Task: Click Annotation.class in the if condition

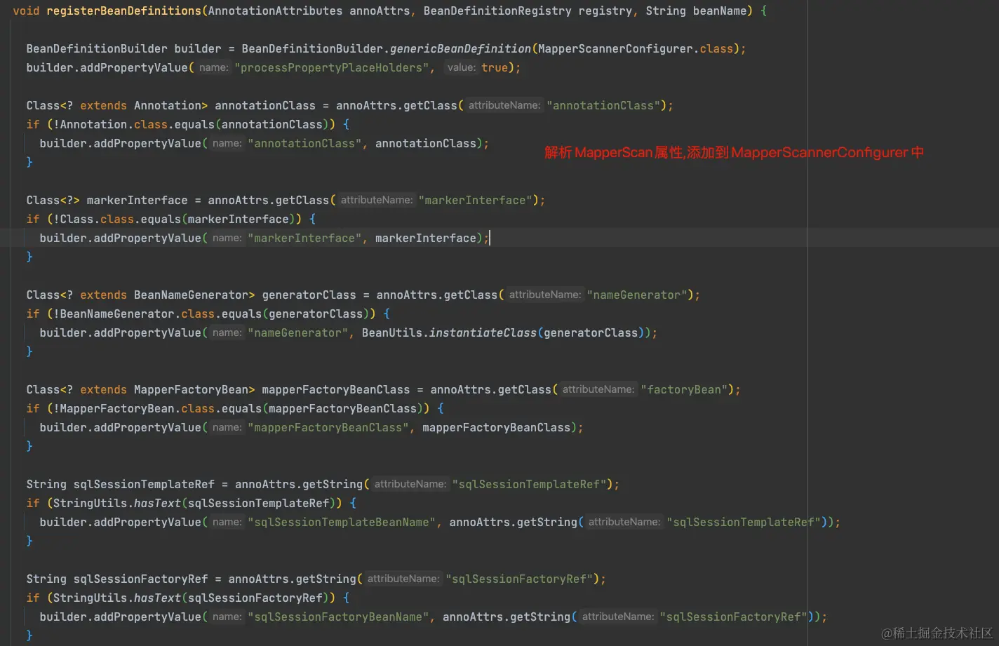Action: pyautogui.click(x=114, y=124)
